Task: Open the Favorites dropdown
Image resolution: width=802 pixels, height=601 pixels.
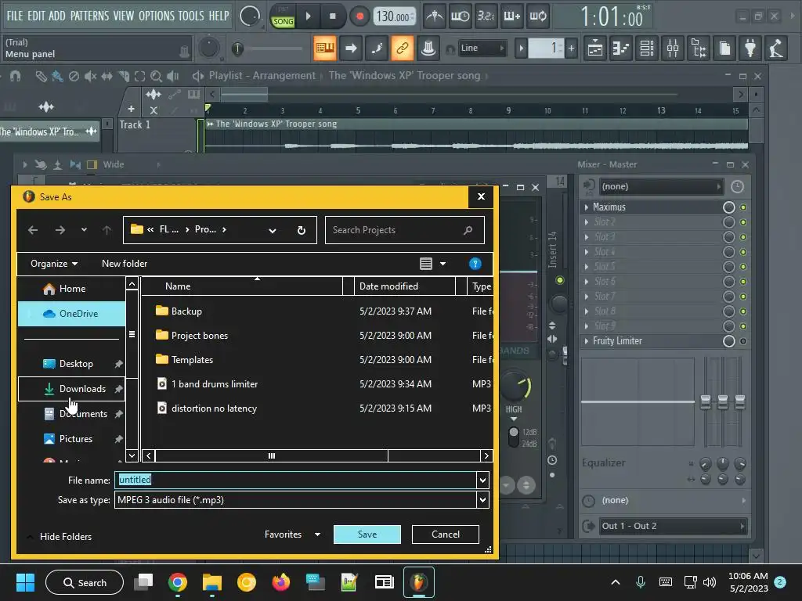Action: (293, 534)
